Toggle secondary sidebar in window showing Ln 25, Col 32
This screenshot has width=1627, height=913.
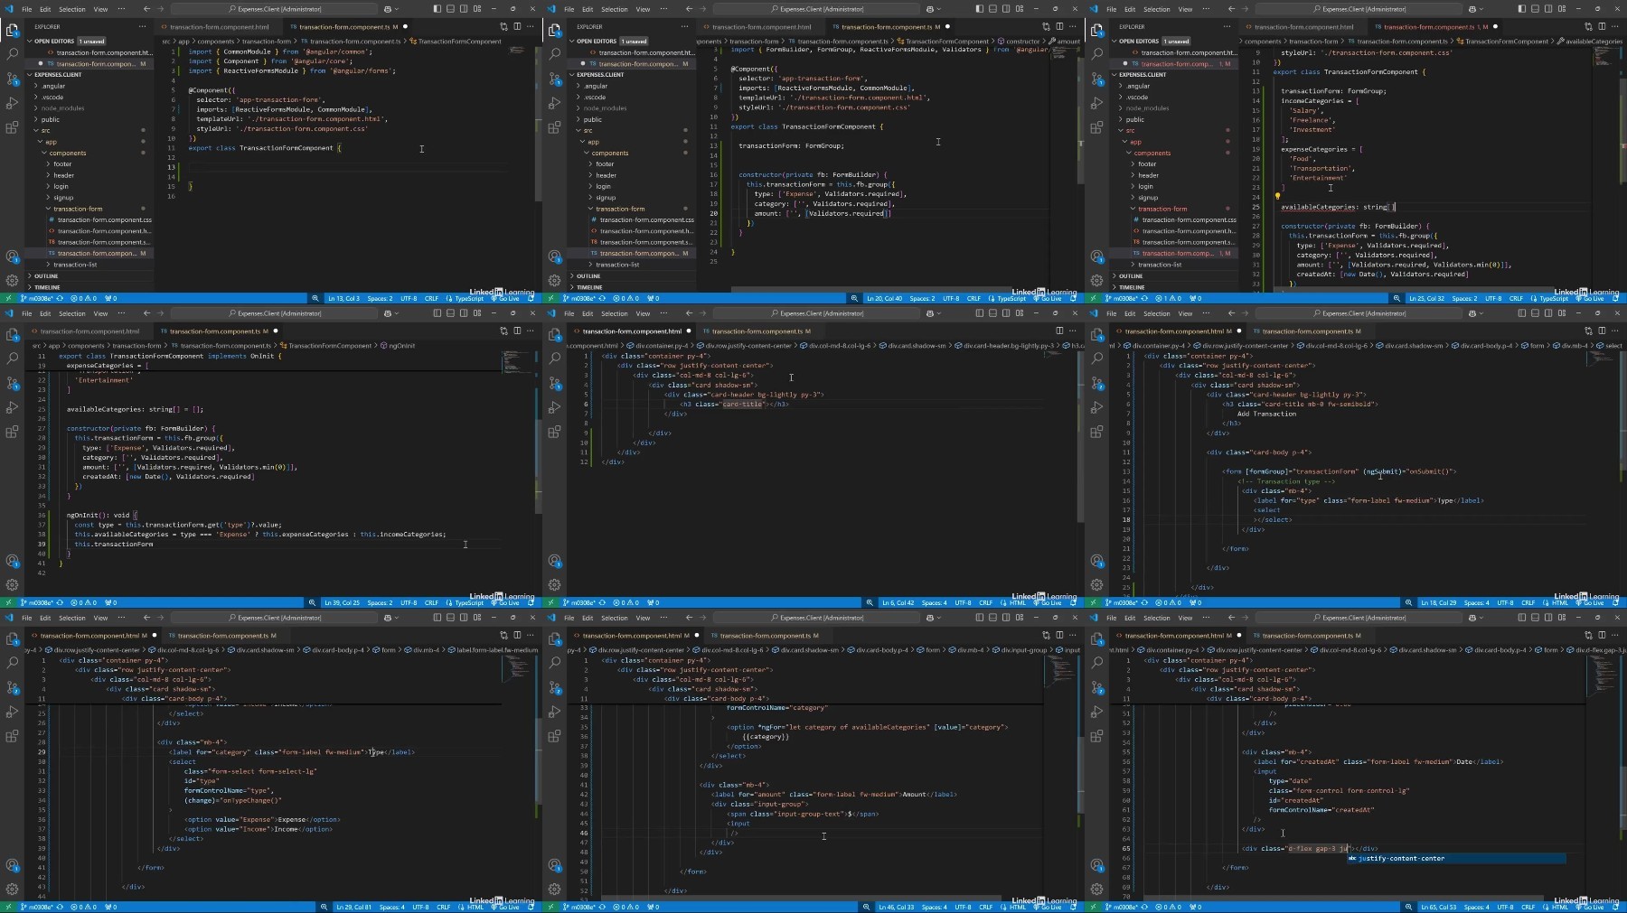[x=1548, y=9]
